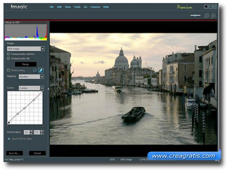This screenshot has width=229, height=172.
Task: Click the Input value field
Action: pyautogui.click(x=27, y=132)
